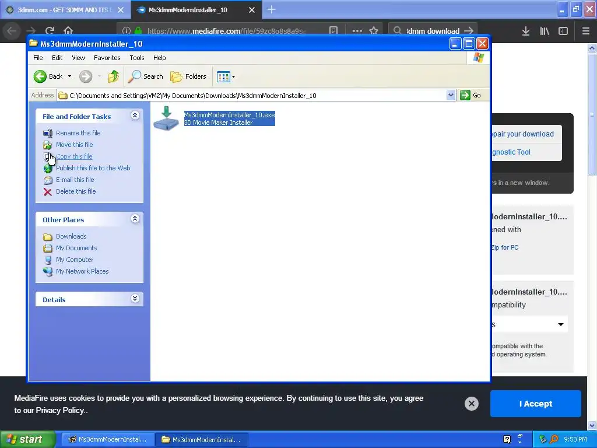Screen dimensions: 597x448
Task: Show browser downloads arrow panel
Action: (x=526, y=32)
